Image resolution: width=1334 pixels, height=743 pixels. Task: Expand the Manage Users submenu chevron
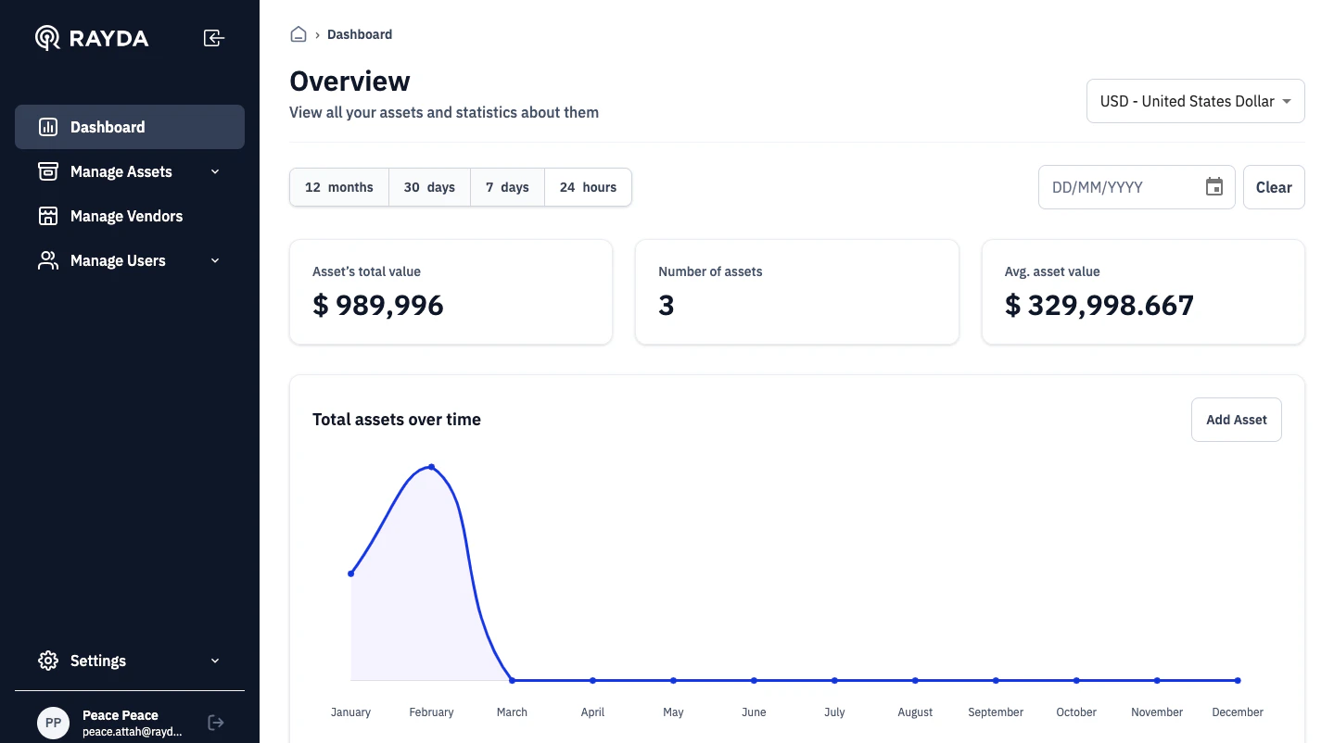215,260
